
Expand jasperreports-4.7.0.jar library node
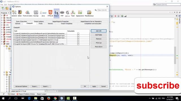click(x=7, y=91)
